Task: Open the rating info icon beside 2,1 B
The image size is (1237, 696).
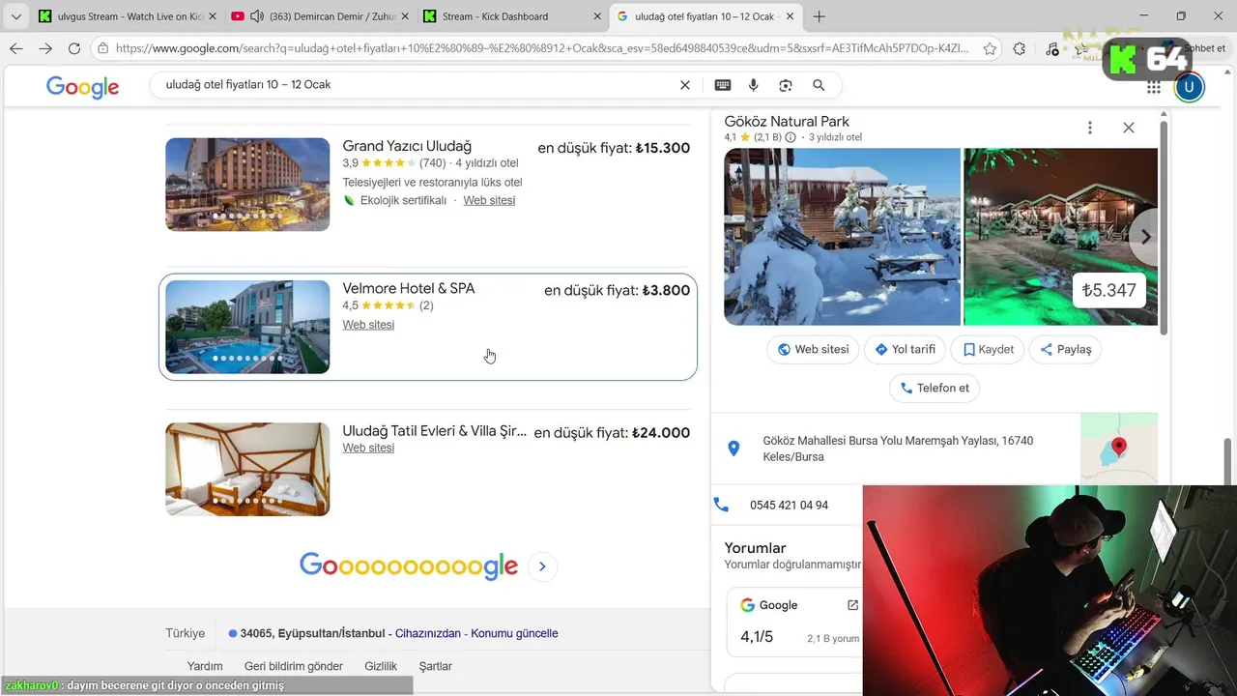Action: click(791, 137)
